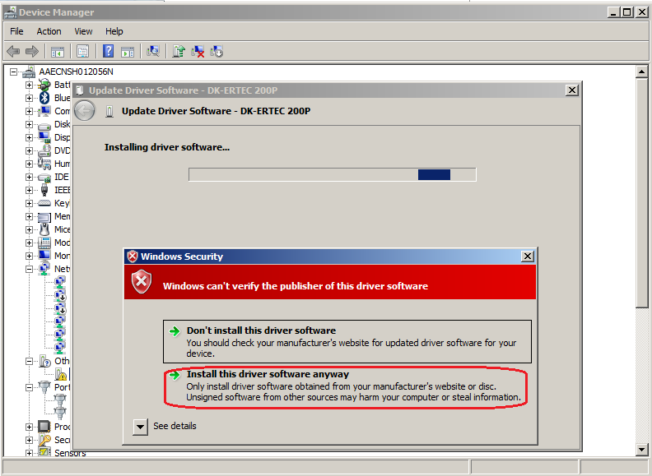Image resolution: width=652 pixels, height=476 pixels.
Task: Open the Properties toolbar icon
Action: [83, 52]
